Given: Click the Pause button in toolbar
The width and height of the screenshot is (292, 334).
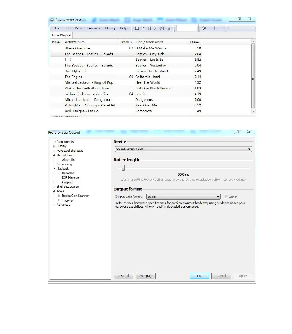Looking at the screenshot, I should [150, 28].
